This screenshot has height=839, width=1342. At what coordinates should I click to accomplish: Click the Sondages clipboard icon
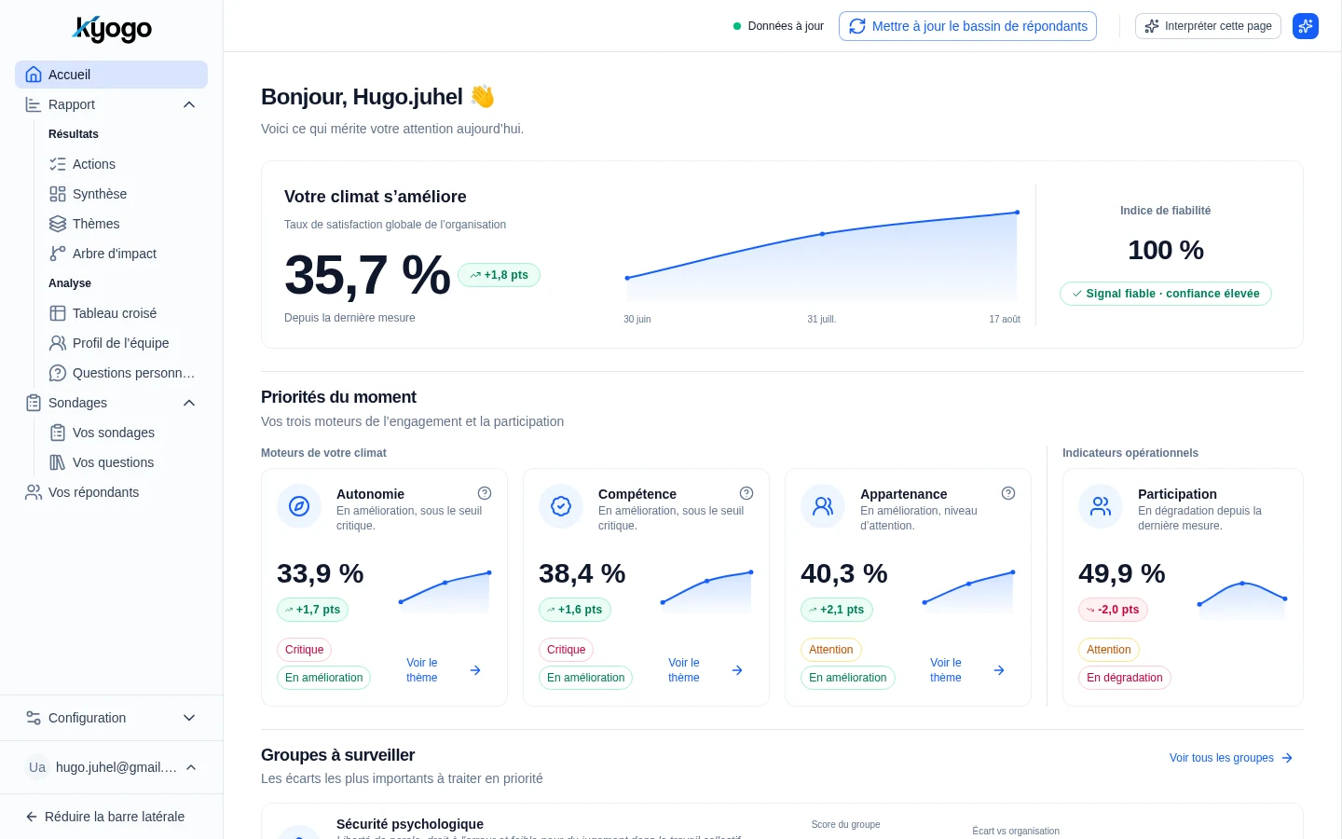click(x=34, y=403)
